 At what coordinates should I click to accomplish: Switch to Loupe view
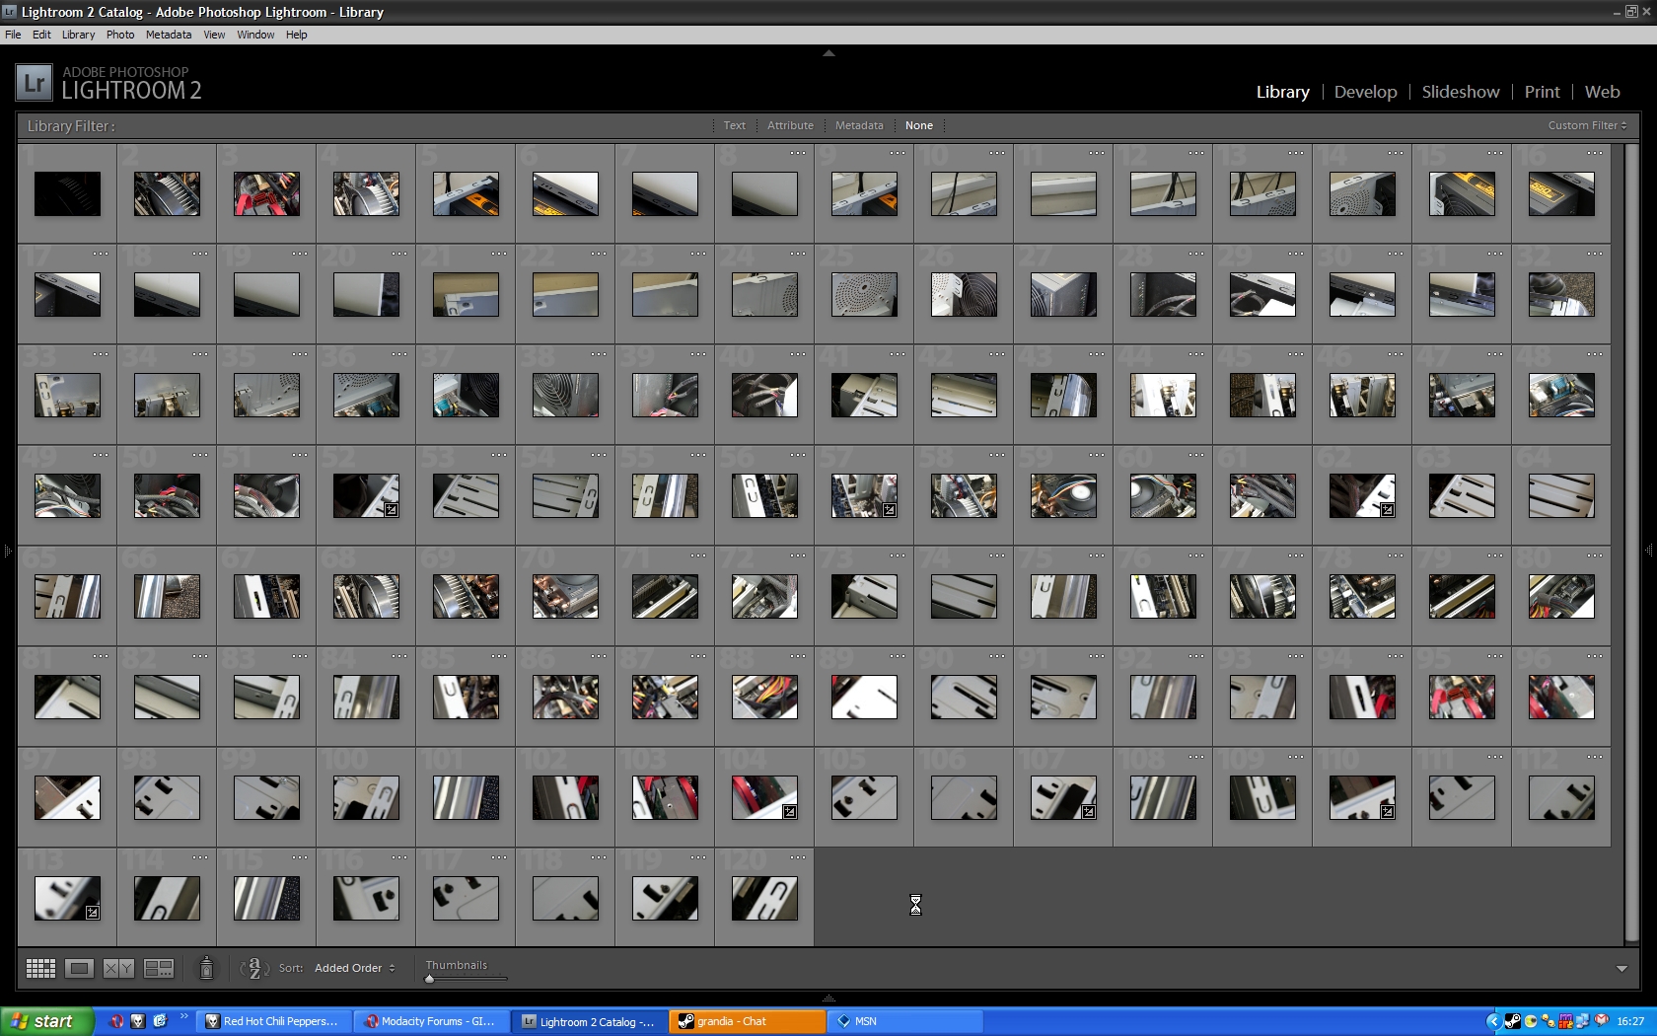pos(80,968)
